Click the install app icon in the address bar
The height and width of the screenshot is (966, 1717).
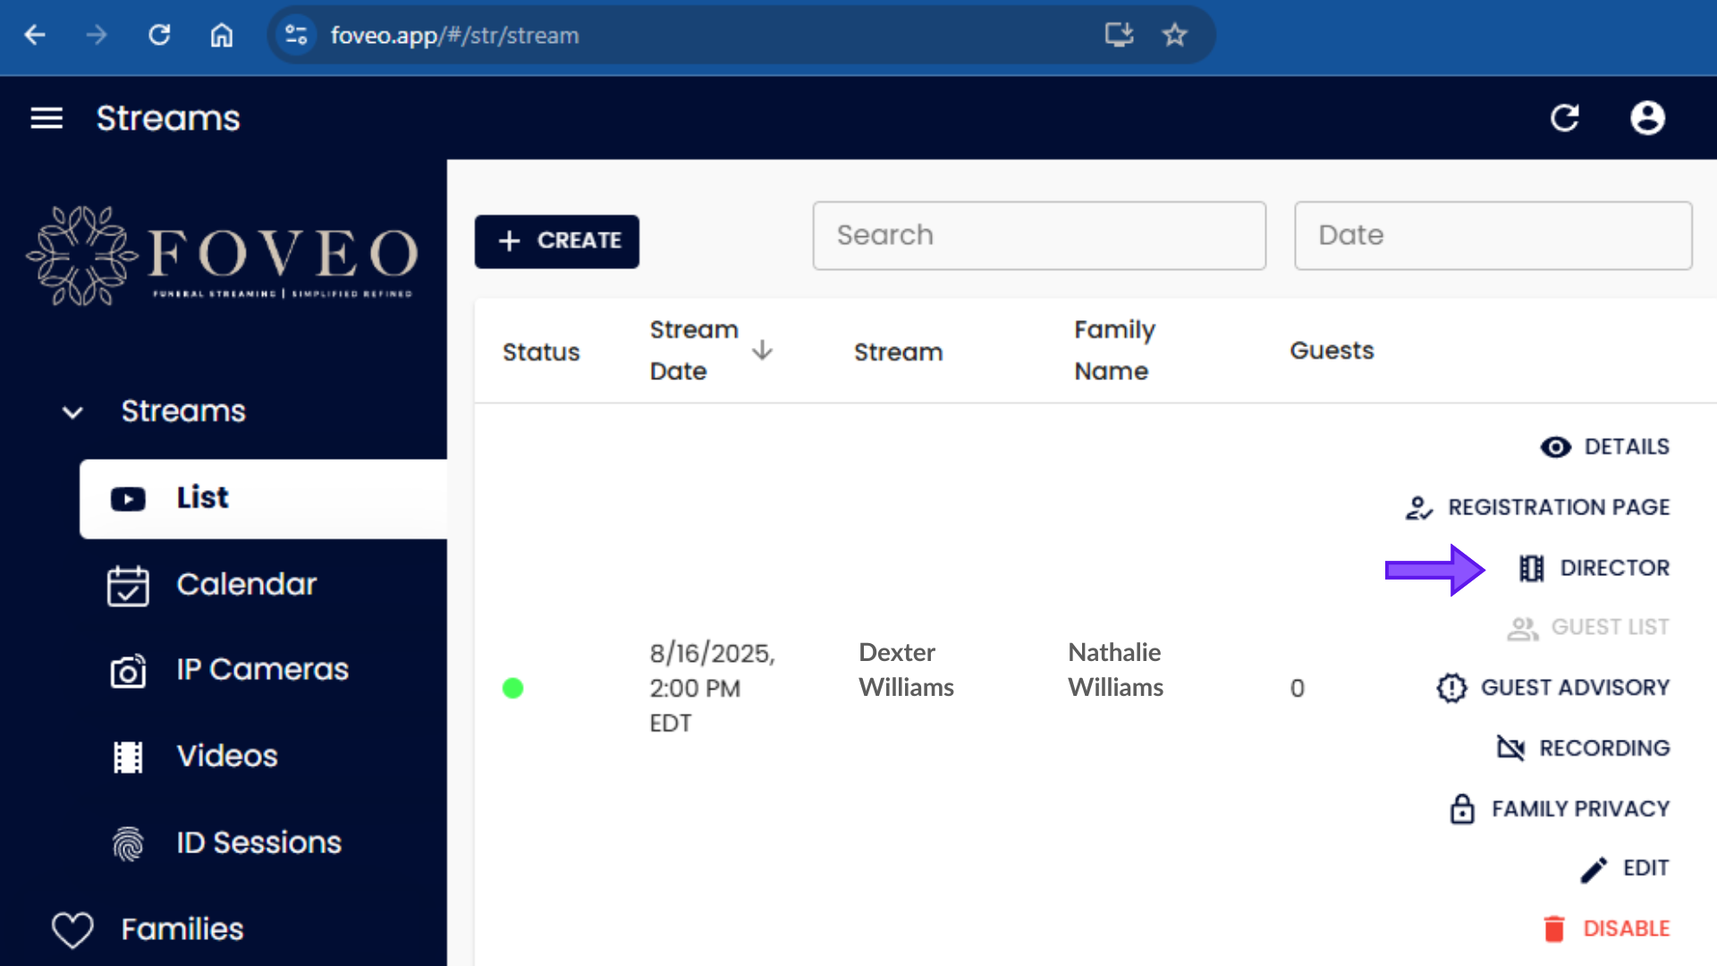tap(1119, 35)
